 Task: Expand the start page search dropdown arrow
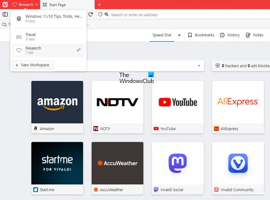(199, 66)
